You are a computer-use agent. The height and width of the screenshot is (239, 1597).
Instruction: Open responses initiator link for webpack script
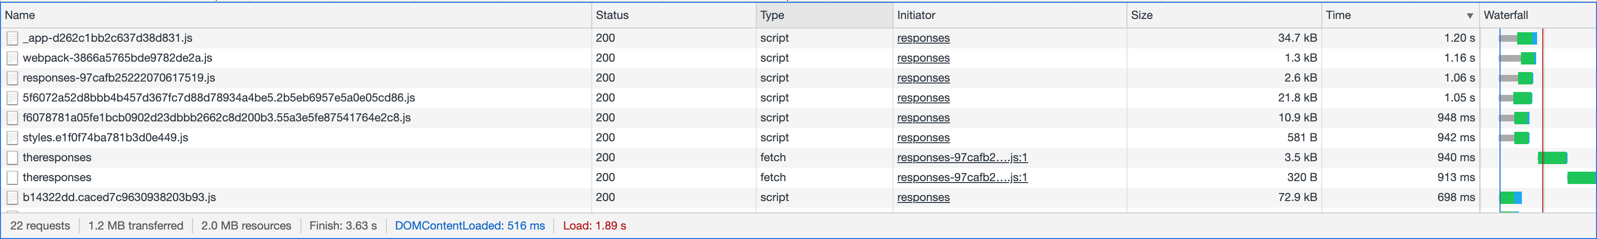[x=923, y=58]
